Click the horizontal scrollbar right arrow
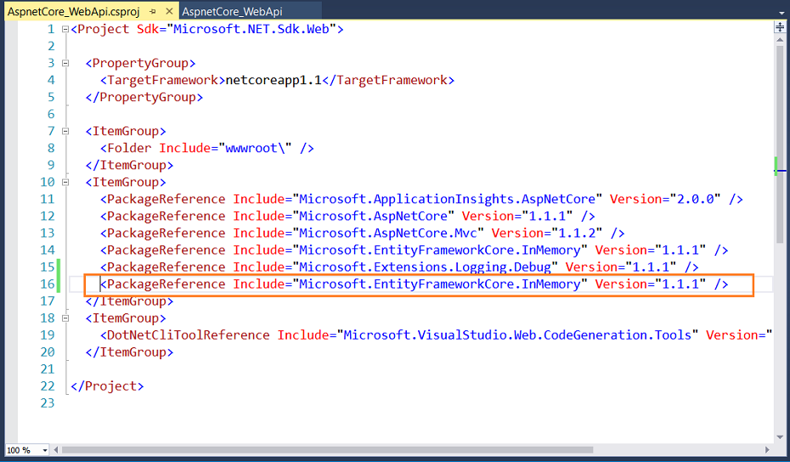The height and width of the screenshot is (462, 790). 767,450
